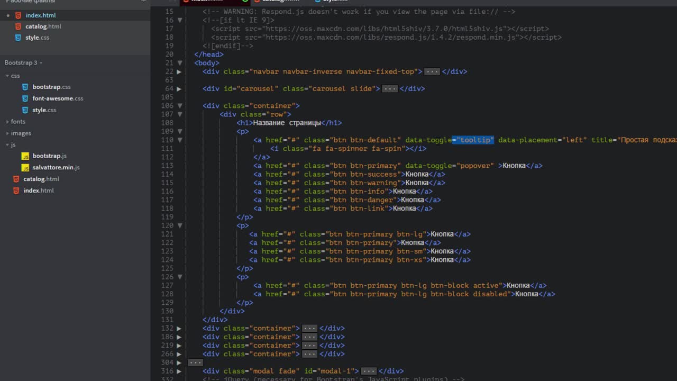
Task: Expand folded modal div at line 316
Action: click(179, 371)
